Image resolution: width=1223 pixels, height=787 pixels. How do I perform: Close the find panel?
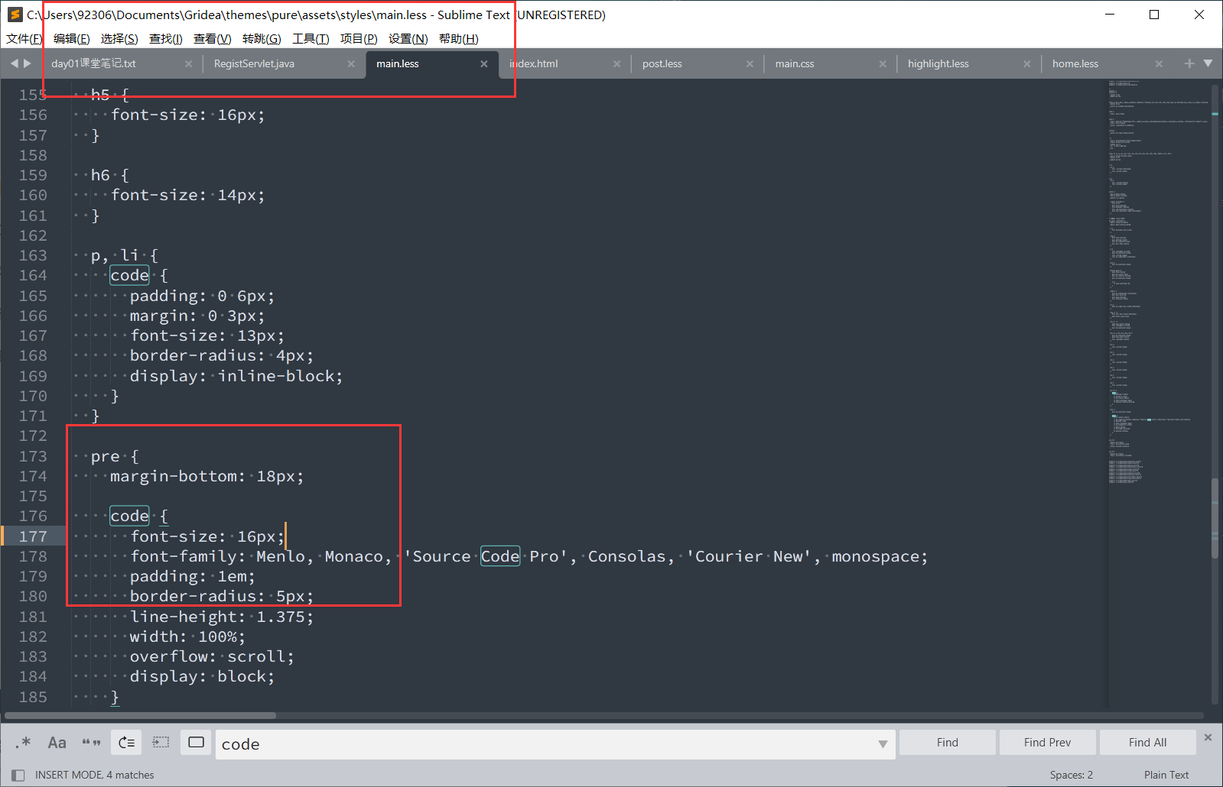click(1208, 737)
